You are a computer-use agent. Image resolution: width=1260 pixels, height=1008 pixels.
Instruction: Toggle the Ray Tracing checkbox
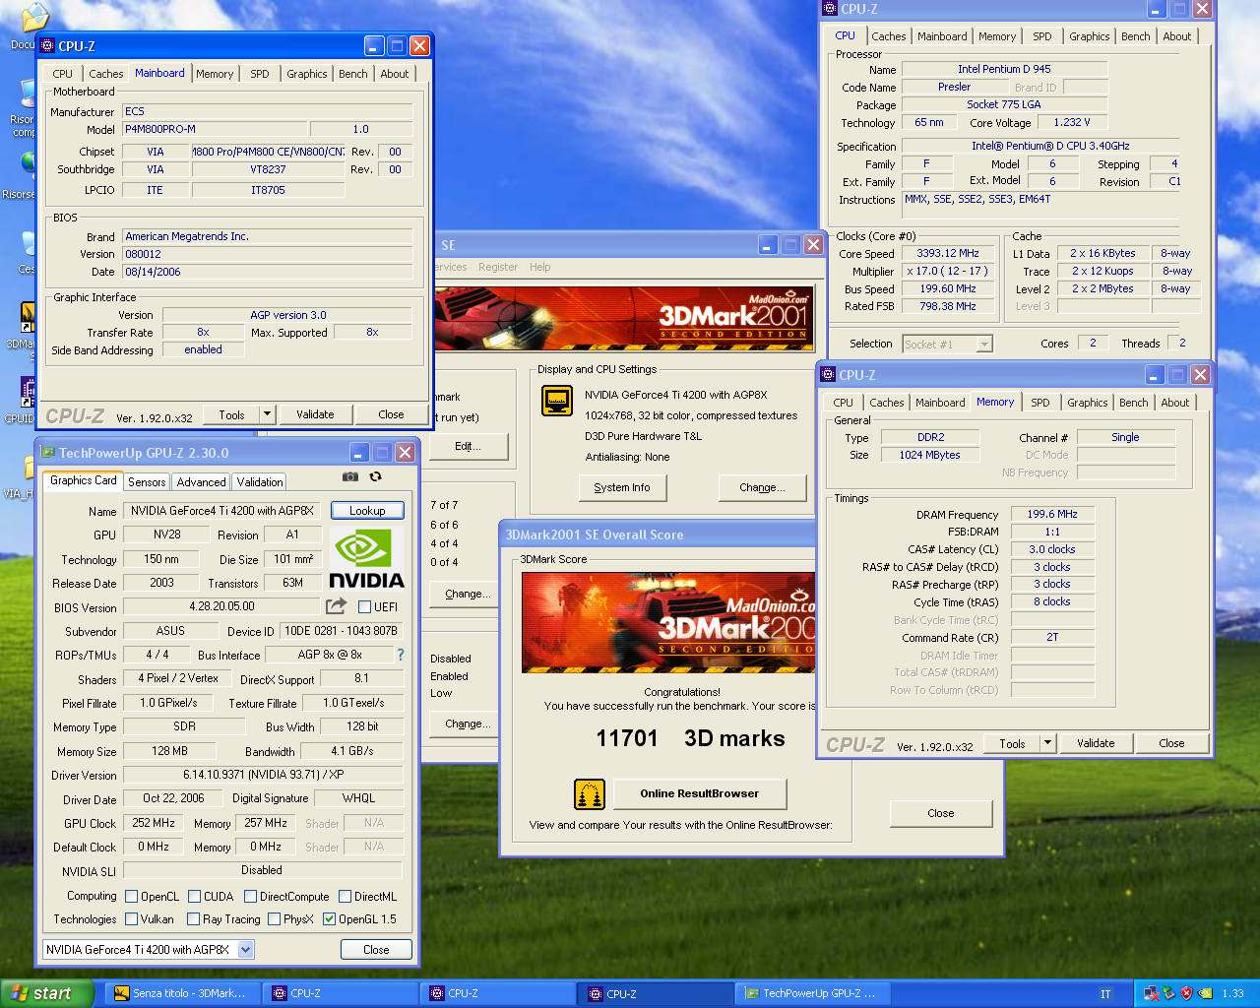193,919
